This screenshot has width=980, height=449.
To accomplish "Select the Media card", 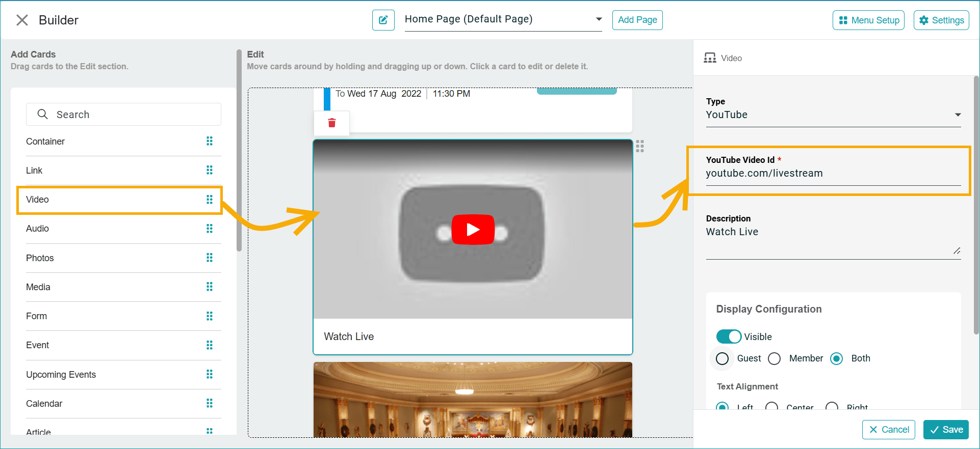I will [123, 287].
